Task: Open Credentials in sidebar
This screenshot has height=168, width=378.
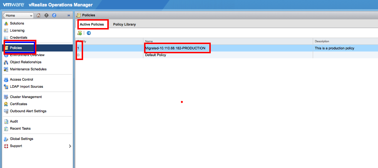Action: (x=19, y=38)
